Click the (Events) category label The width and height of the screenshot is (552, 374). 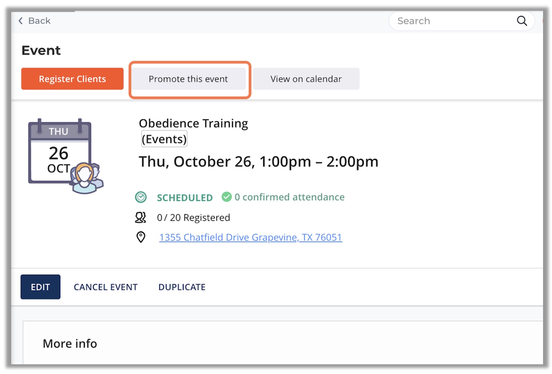point(164,139)
